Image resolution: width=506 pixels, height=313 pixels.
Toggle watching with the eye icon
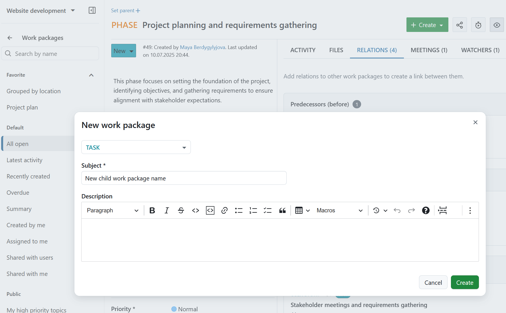point(497,25)
